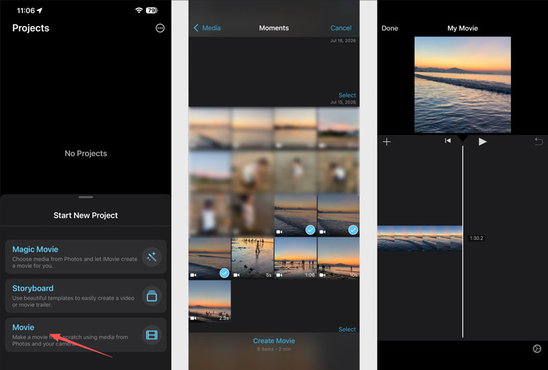The image size is (548, 370).
Task: Tap Select for the Jul 15 moment
Action: click(x=347, y=95)
